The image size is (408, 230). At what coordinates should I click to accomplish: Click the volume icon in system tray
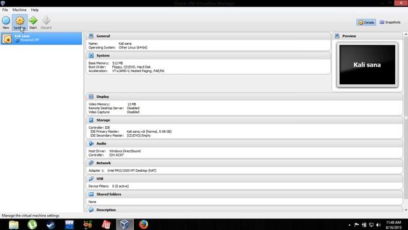pyautogui.click(x=378, y=225)
